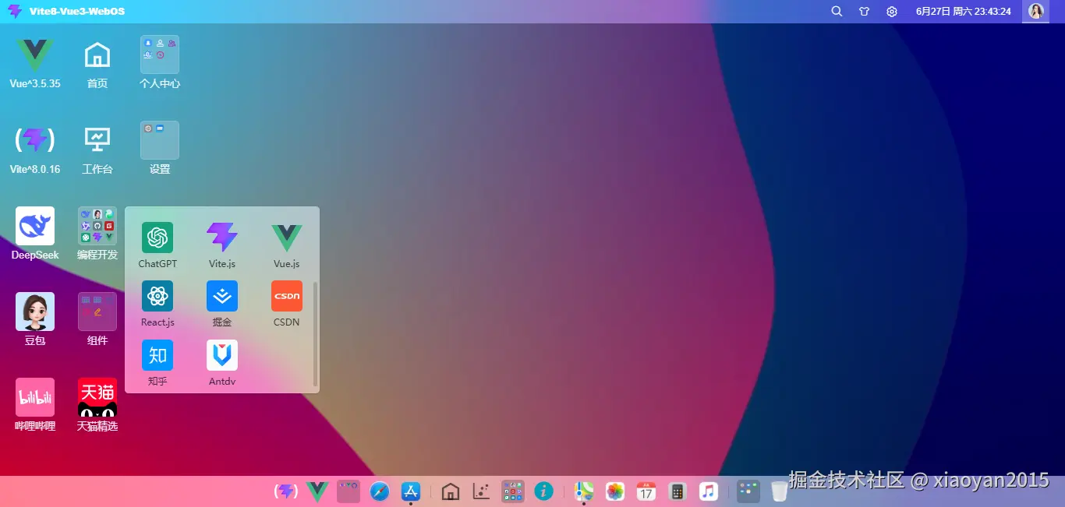Viewport: 1065px width, 507px height.
Task: Open the user avatar menu
Action: [x=1036, y=11]
